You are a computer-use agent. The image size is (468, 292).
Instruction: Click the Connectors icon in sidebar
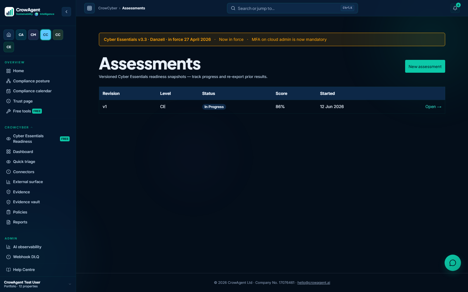[8, 172]
